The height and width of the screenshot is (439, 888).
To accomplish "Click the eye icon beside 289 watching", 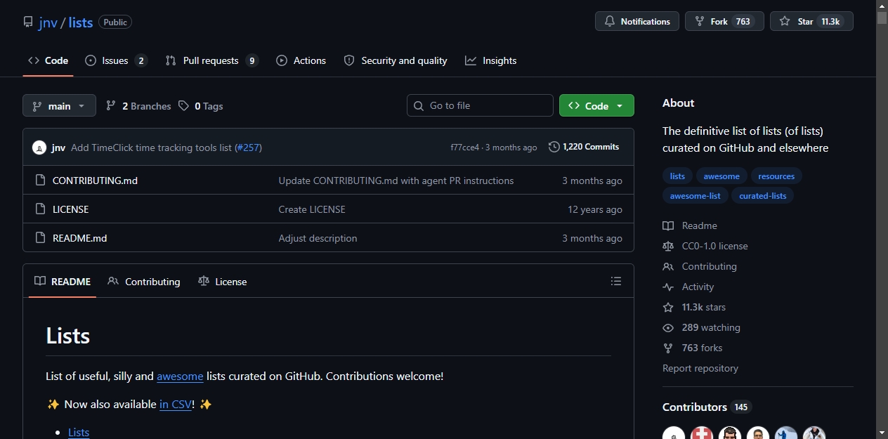I will tap(668, 327).
